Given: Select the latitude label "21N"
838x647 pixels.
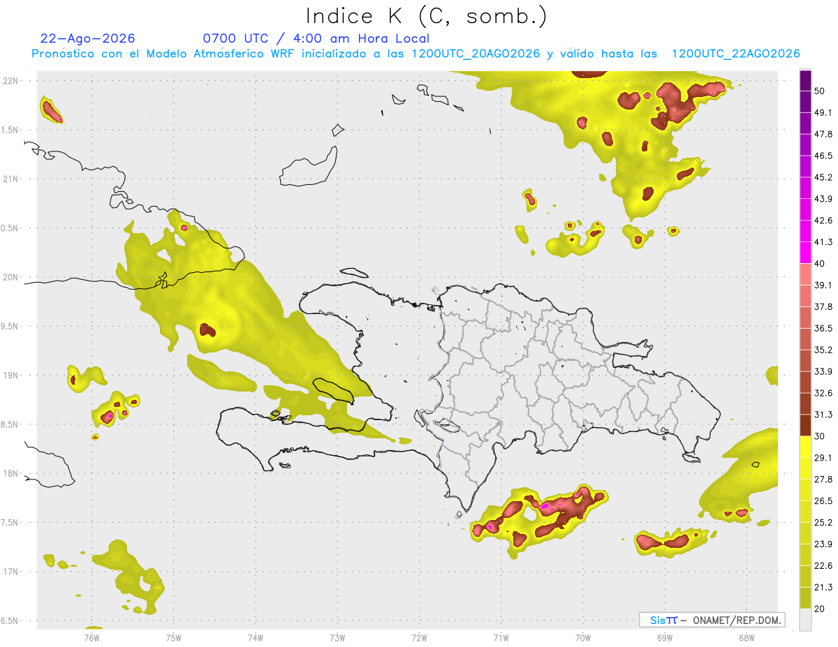Looking at the screenshot, I should 10,179.
